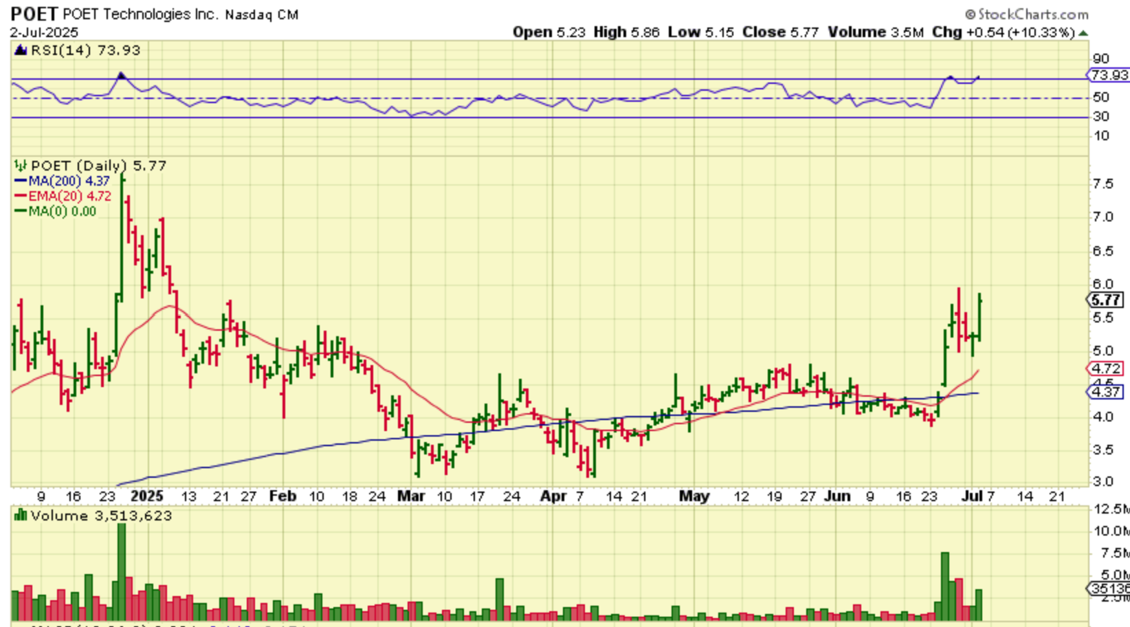Image resolution: width=1130 pixels, height=627 pixels.
Task: Click the MA(200) 4.37 legend label
Action: (x=69, y=181)
